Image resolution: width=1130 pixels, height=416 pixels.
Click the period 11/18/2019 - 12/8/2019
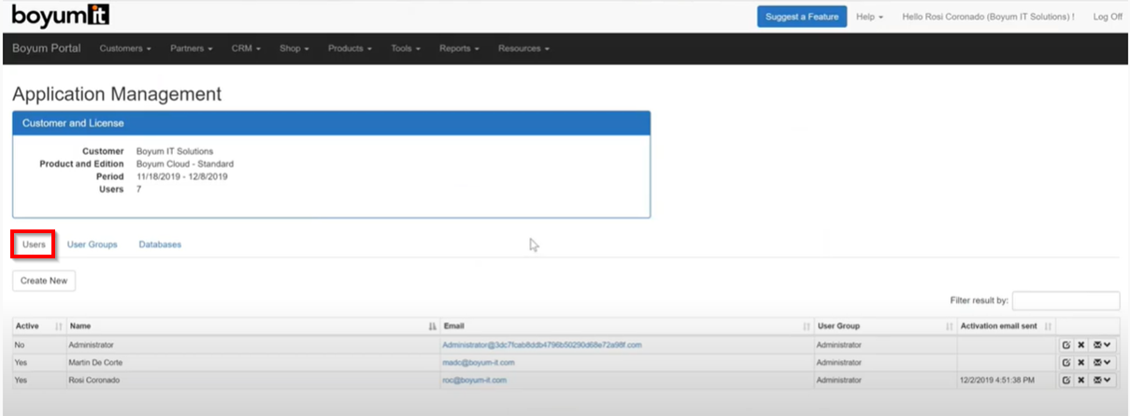[x=182, y=176]
